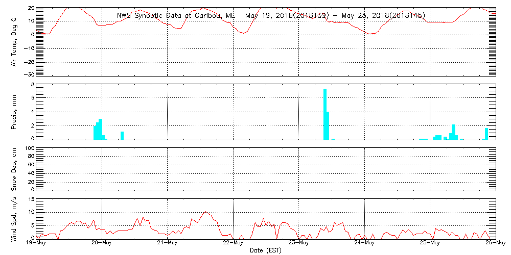
Task: Click the 'Air Temp, Deg C' axis label
Action: [x=14, y=41]
